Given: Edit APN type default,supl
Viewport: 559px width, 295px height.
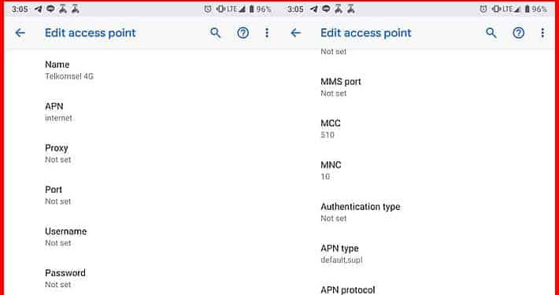Looking at the screenshot, I should point(418,254).
